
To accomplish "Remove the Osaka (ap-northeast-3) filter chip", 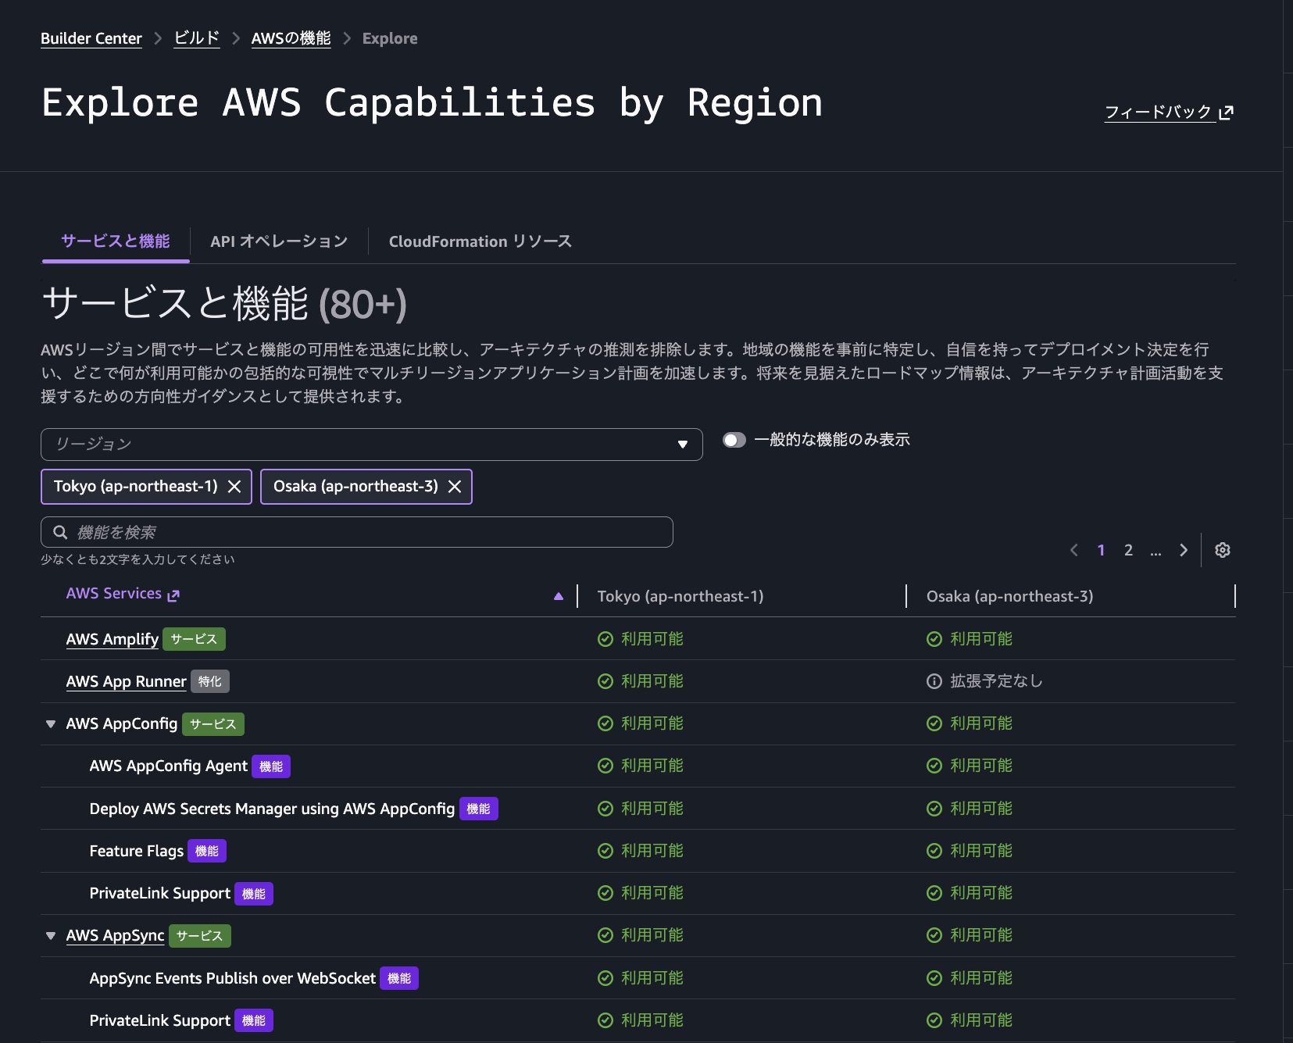I will coord(455,486).
